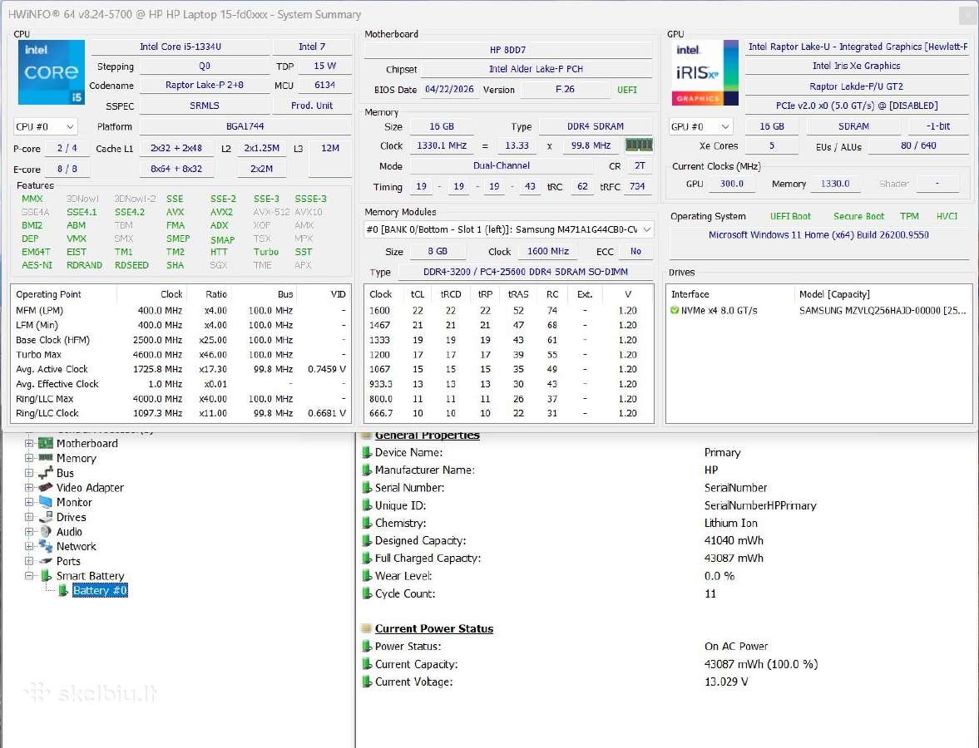This screenshot has width=979, height=748.
Task: Click the Ports tree icon
Action: (x=46, y=561)
